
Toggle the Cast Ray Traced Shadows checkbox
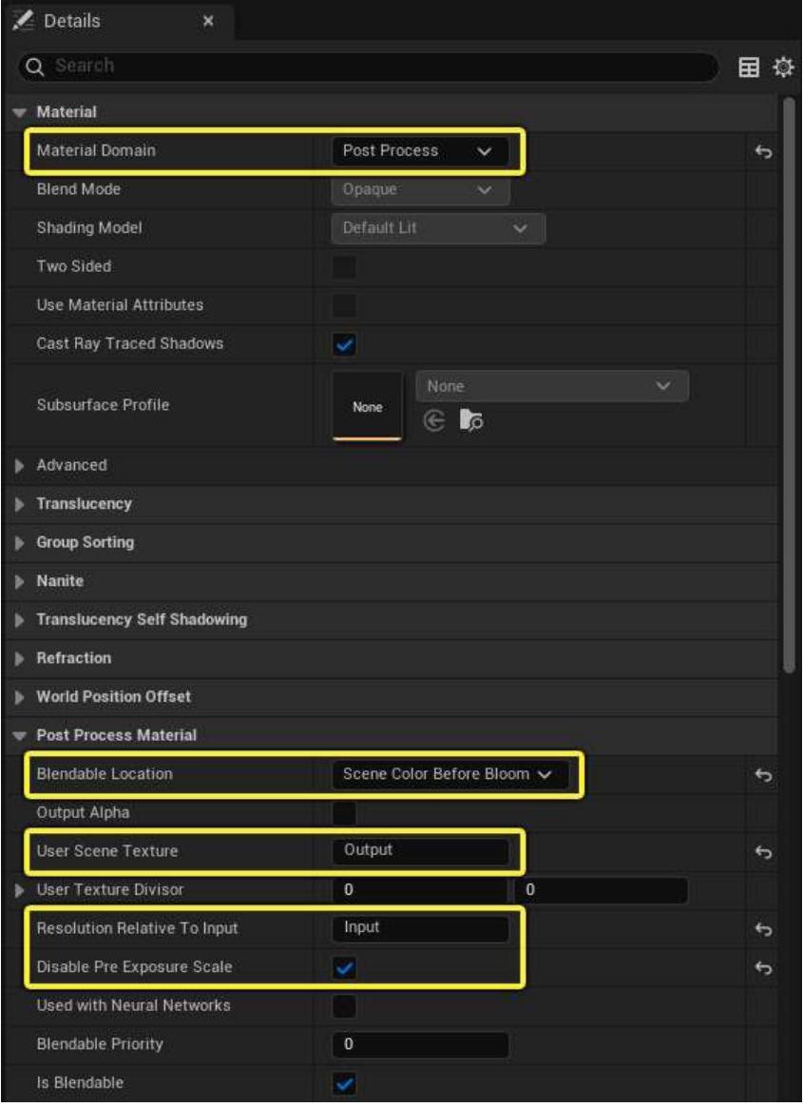344,344
